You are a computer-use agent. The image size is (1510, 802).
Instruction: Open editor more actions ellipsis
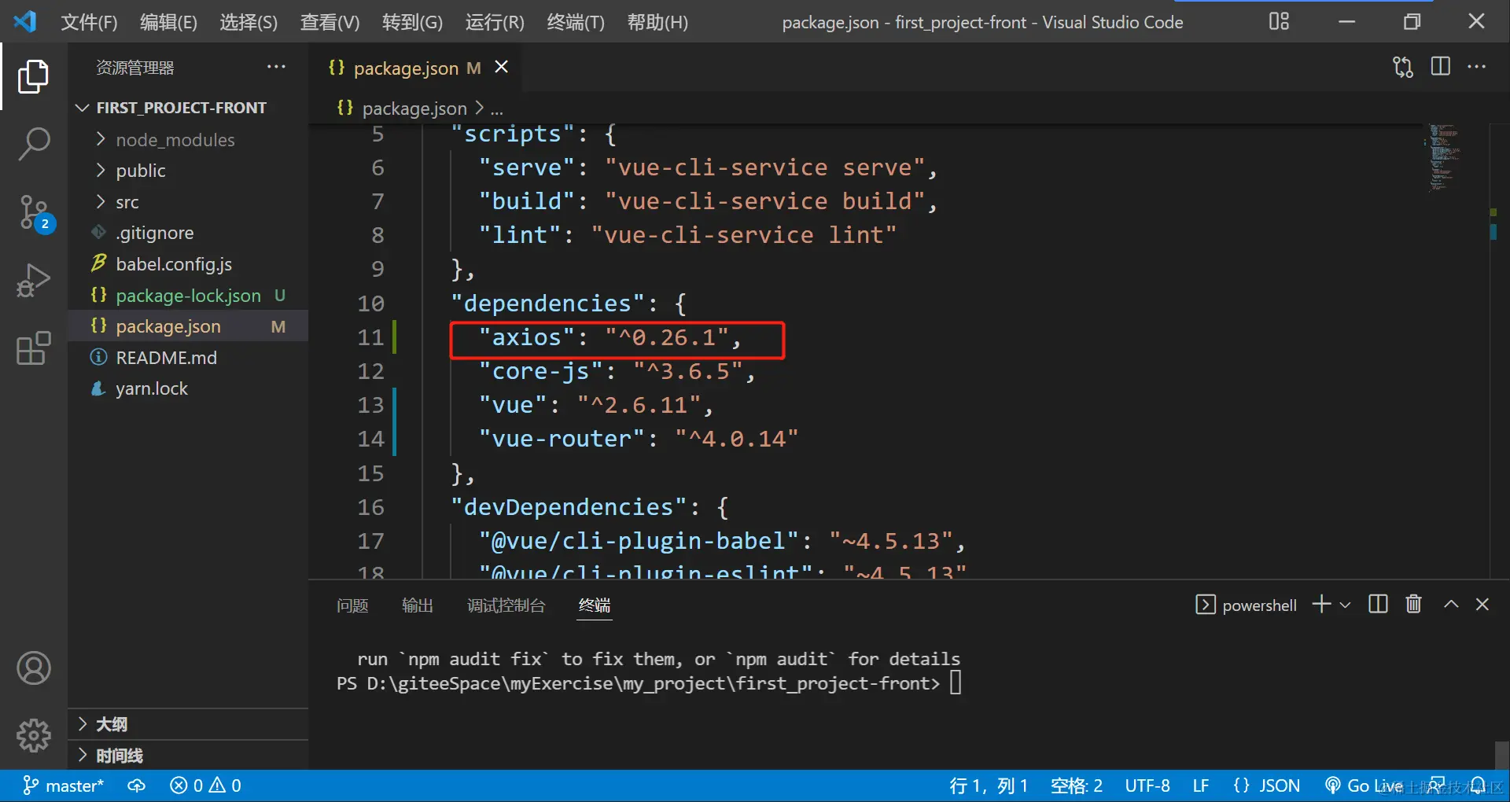[x=1477, y=67]
